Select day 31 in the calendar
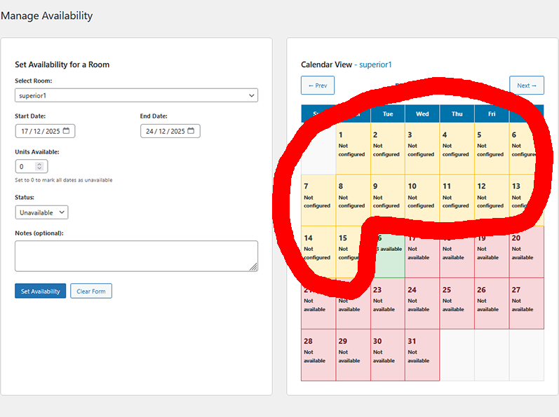 (422, 355)
